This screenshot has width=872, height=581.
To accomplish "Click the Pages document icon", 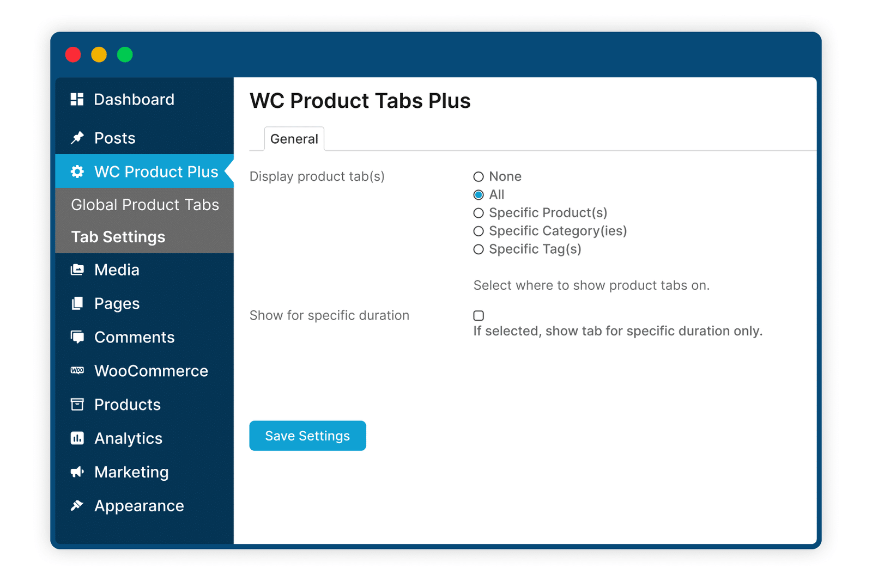I will [77, 303].
